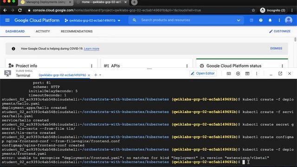
Task: Open the hamburger navigation menu
Action: (x=7, y=20)
